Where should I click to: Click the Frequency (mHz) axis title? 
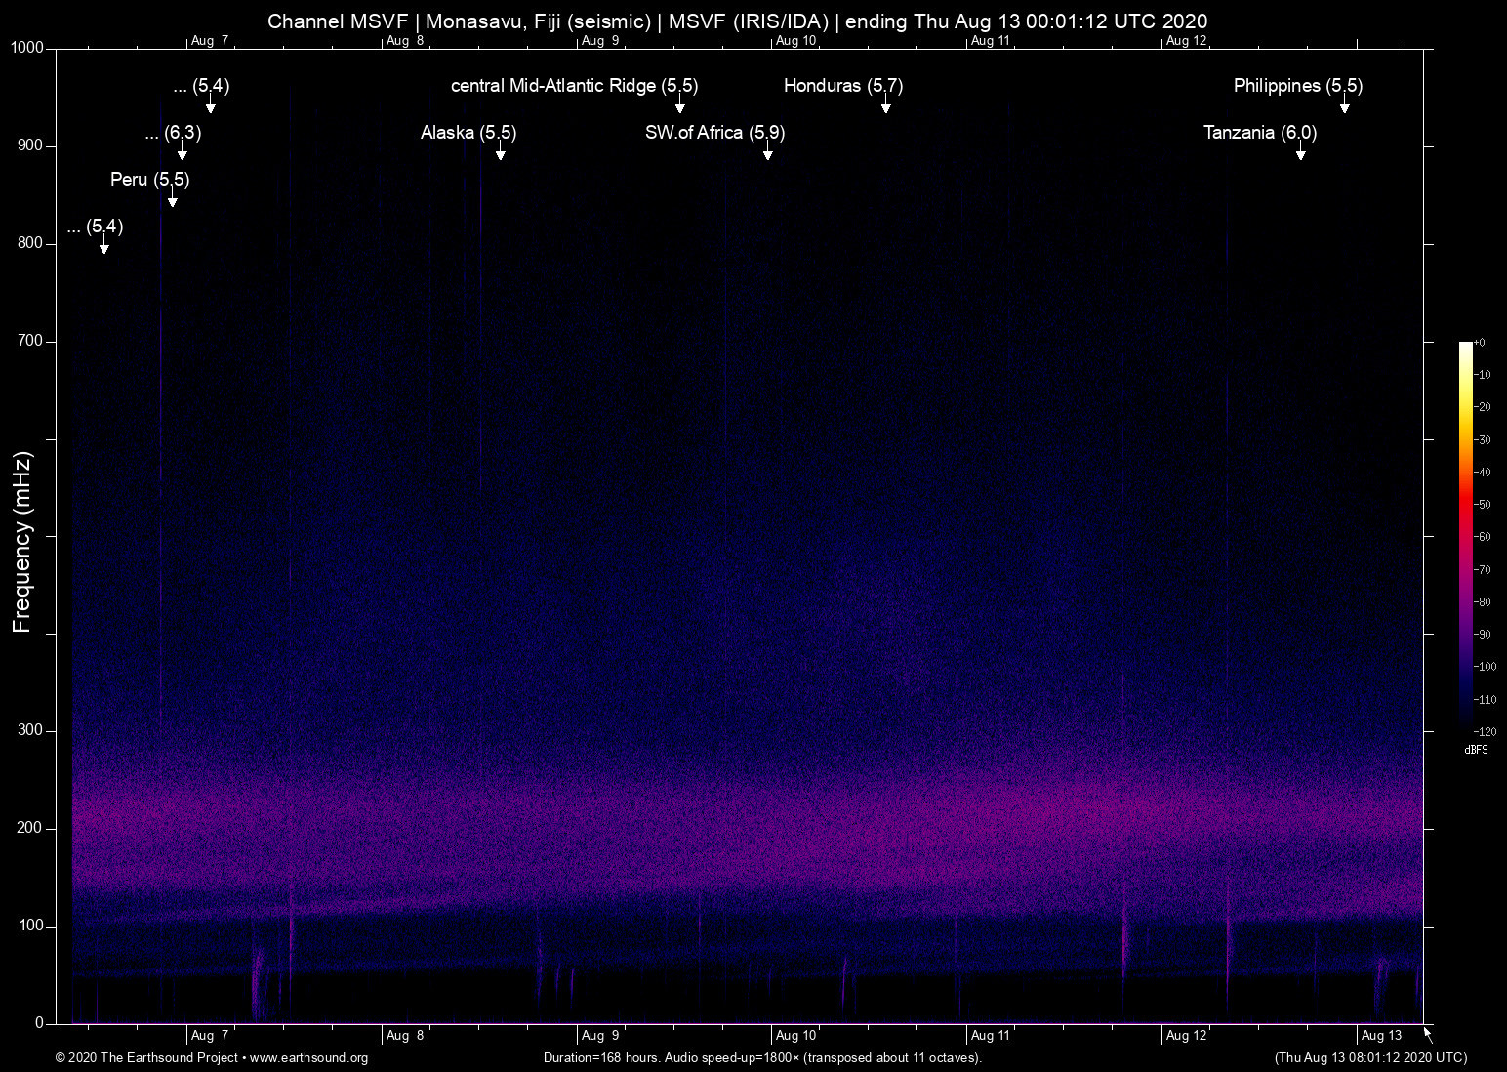[21, 542]
